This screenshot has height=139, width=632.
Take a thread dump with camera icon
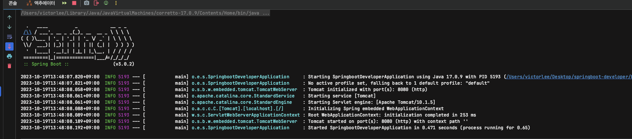tap(87, 3)
